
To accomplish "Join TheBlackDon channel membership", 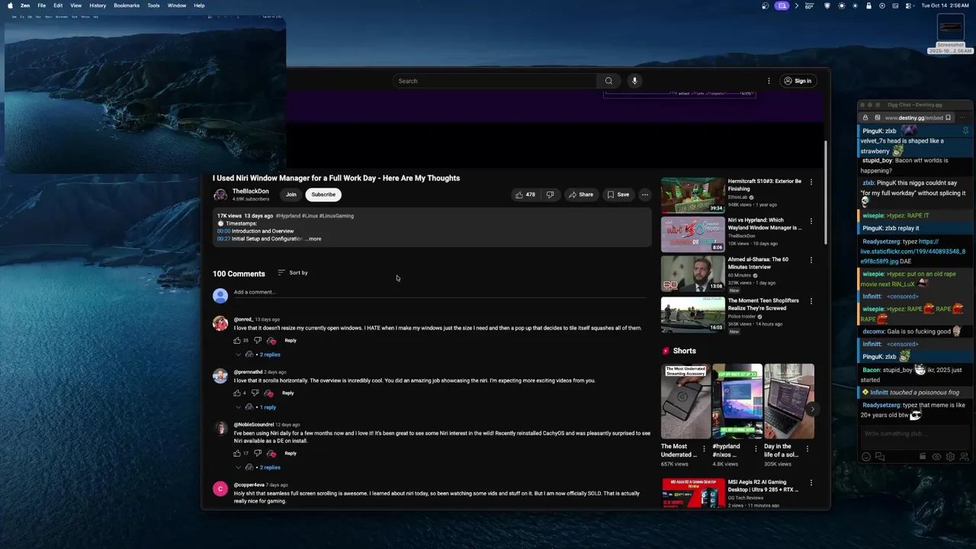I will 291,194.
